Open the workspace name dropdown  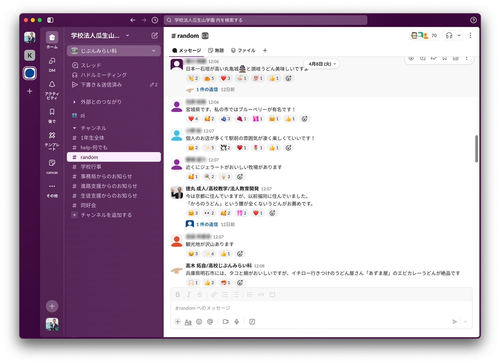point(100,36)
